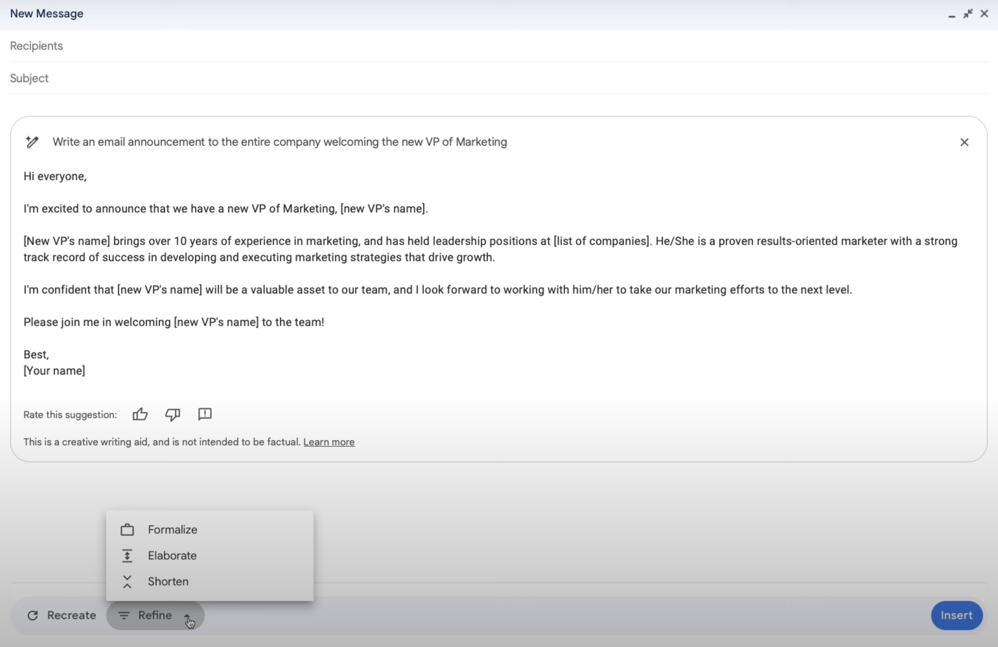The height and width of the screenshot is (647, 998).
Task: Click the thumbs down rating icon
Action: 172,415
